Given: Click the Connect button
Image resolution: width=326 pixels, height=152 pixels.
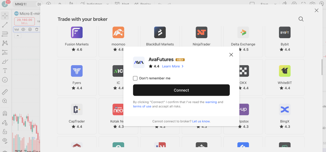Looking at the screenshot, I should pos(181,90).
